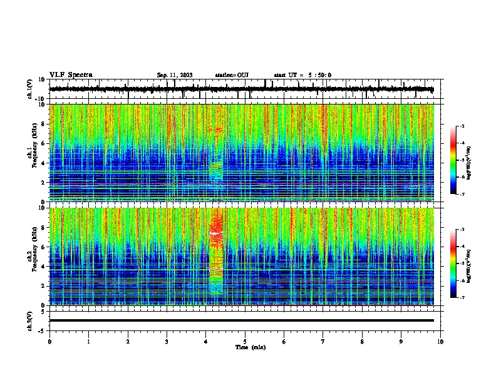Click the "ch.3(V)" axis label
496x383 pixels.
[30, 321]
